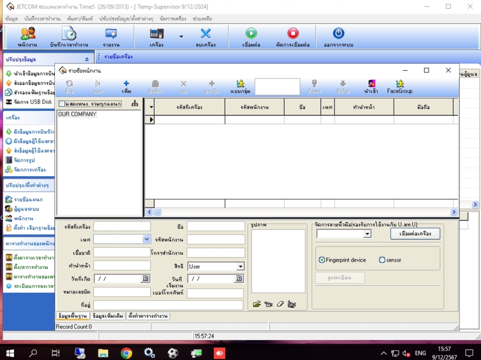481x360 pixels.
Task: Click the search text box in employee toolbar
Action: point(277,86)
